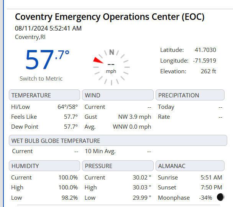Select the WET BULB GLOBE TEMPERATURE header
Viewport: 233px width, 207px height.
click(118, 141)
